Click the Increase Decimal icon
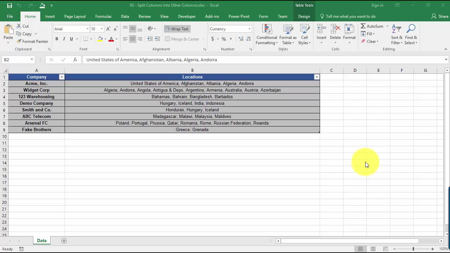450x253 pixels. [x=241, y=39]
